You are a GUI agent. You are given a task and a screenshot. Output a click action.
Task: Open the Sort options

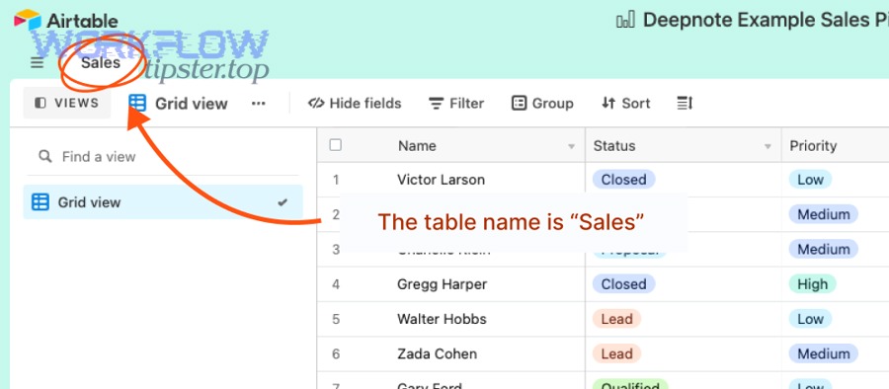tap(625, 104)
